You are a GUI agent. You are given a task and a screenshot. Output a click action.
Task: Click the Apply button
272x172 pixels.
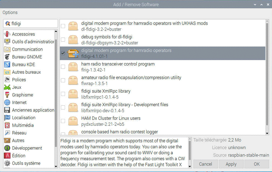[x=231, y=164]
